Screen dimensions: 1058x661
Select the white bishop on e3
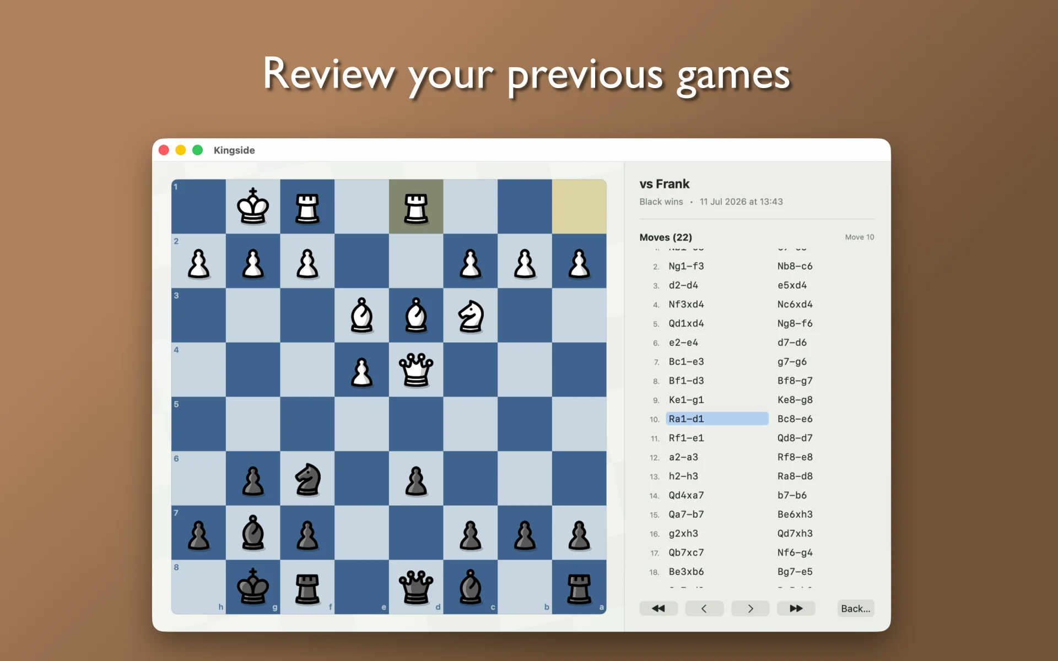[x=361, y=315]
